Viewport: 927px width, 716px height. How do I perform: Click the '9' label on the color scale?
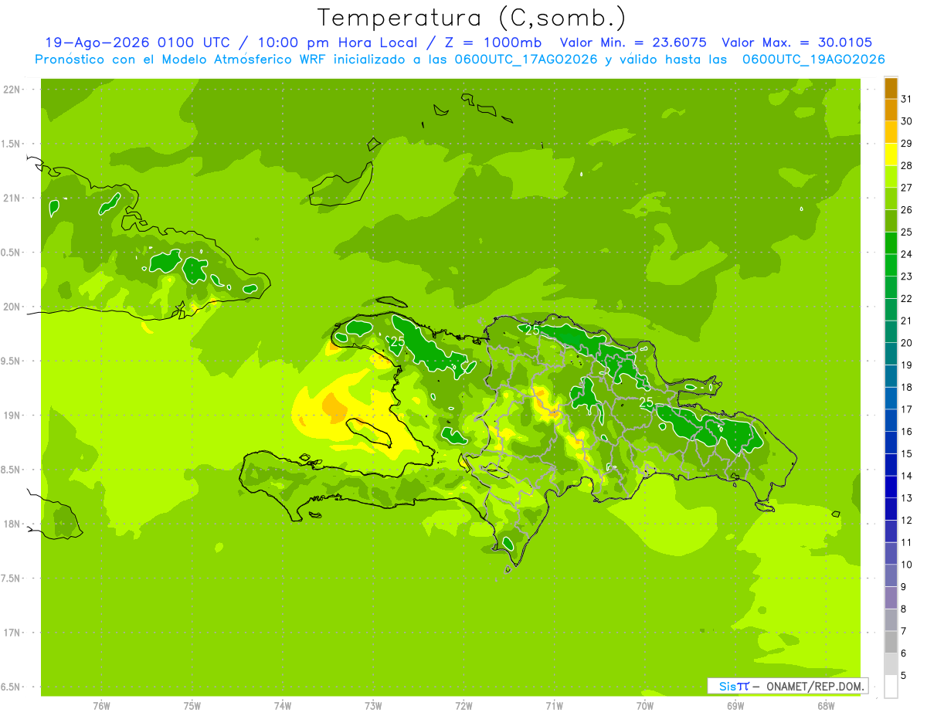904,587
